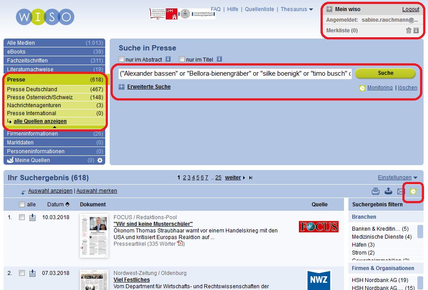Download document for result 1
This screenshot has width=428, height=290.
(32, 217)
